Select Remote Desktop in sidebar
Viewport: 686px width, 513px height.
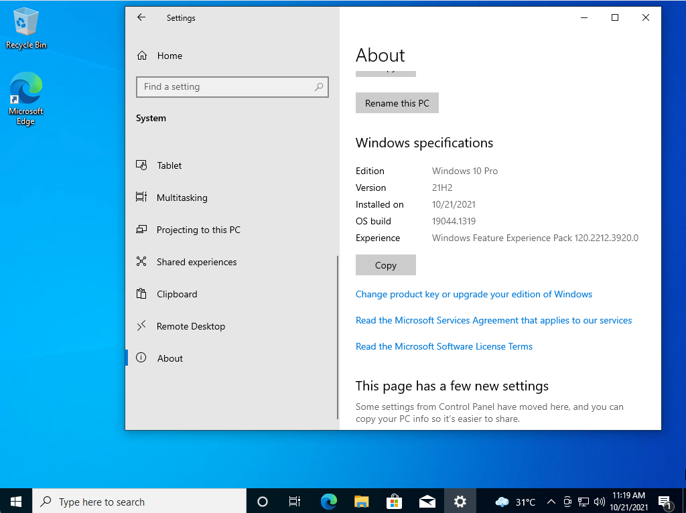click(x=232, y=326)
